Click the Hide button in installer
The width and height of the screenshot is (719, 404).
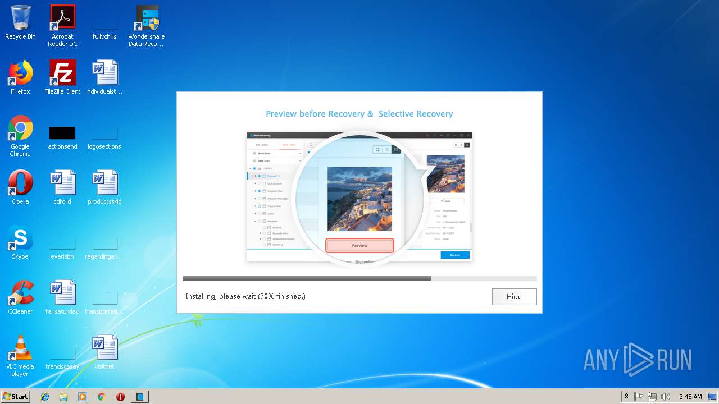pyautogui.click(x=514, y=297)
